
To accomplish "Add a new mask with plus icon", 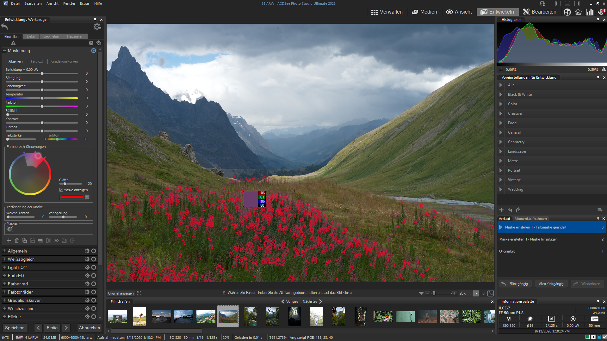I will pos(9,241).
